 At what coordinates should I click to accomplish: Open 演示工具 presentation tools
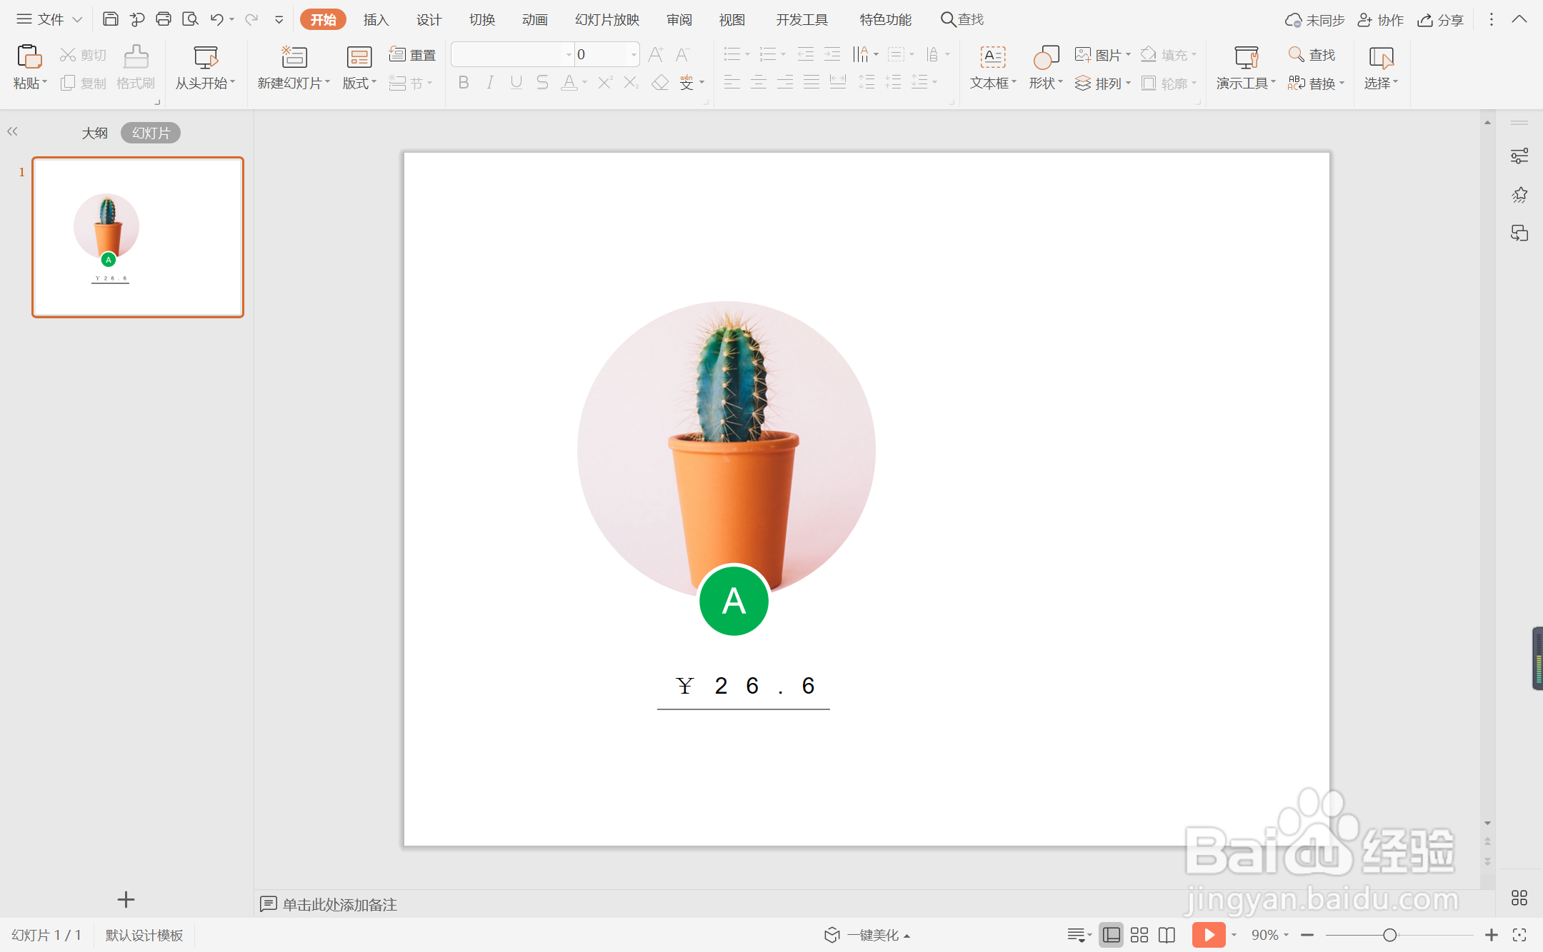tap(1243, 68)
